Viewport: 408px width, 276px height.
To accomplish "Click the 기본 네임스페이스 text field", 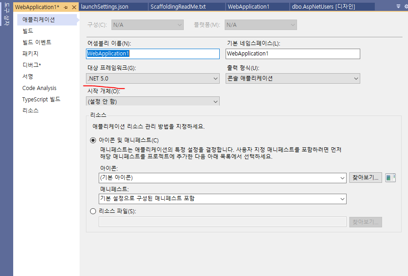I will coord(293,54).
